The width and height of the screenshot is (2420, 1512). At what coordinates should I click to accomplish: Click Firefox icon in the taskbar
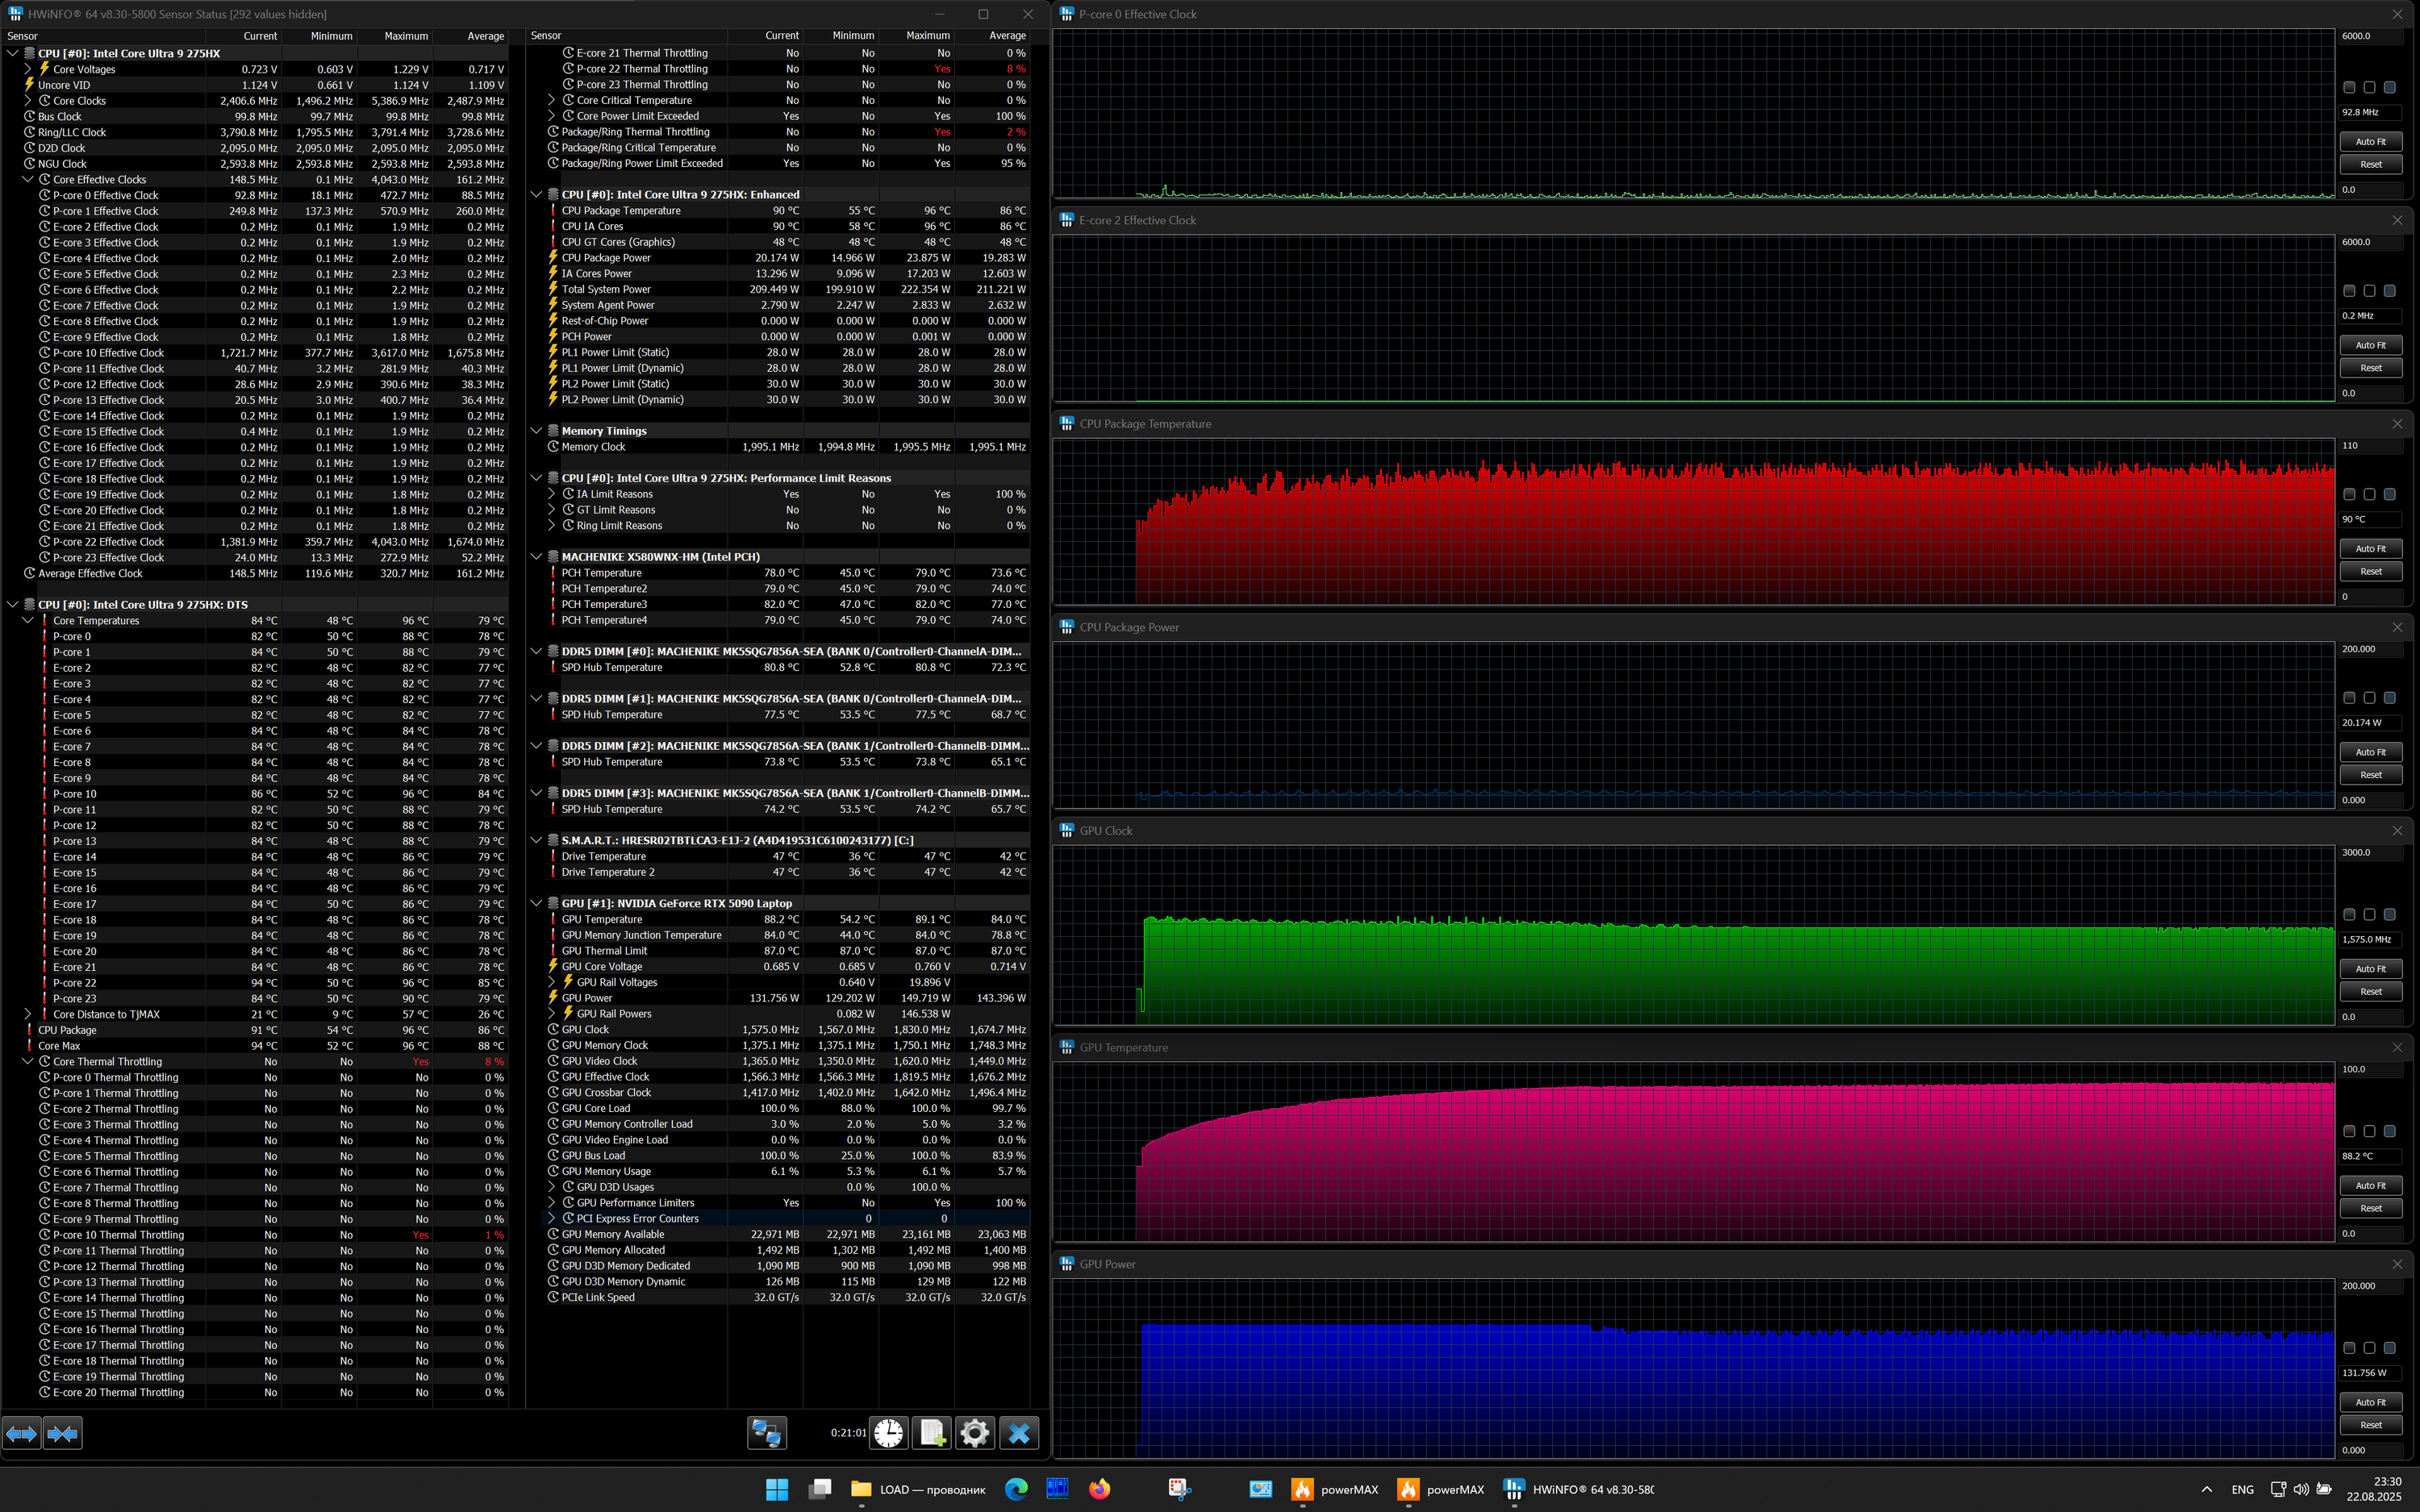click(1099, 1489)
